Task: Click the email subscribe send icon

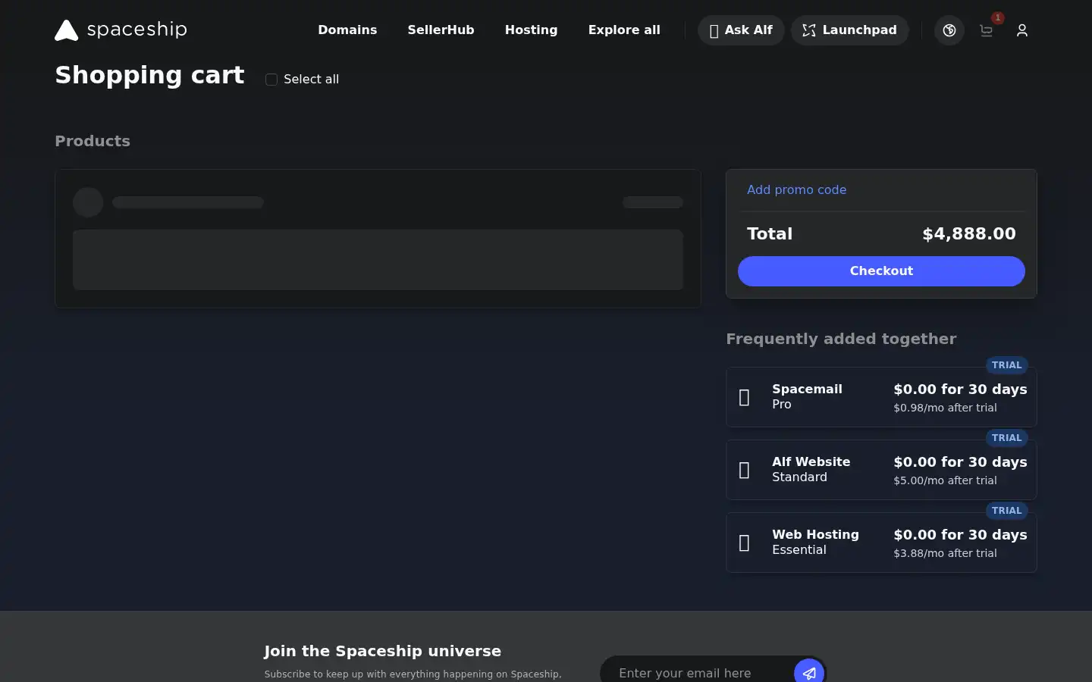Action: pos(809,672)
